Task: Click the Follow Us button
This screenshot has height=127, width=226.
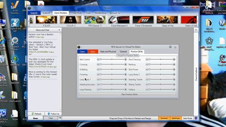Action: click(x=53, y=114)
